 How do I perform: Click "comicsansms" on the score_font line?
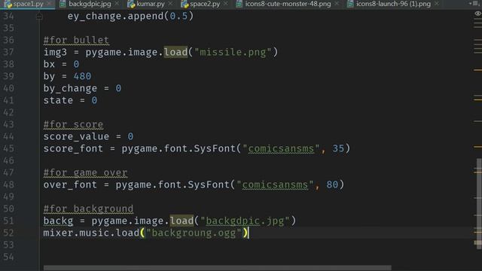coord(281,149)
